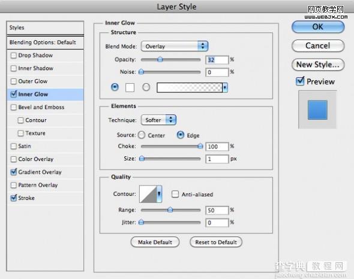The width and height of the screenshot is (354, 279).
Task: Enable the Contour sub-style checkbox
Action: pos(20,120)
